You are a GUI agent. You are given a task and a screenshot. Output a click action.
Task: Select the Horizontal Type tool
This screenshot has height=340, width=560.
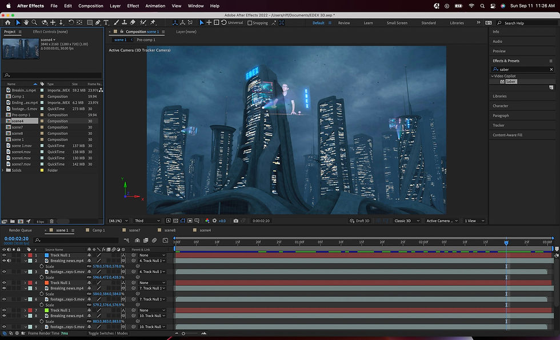106,22
